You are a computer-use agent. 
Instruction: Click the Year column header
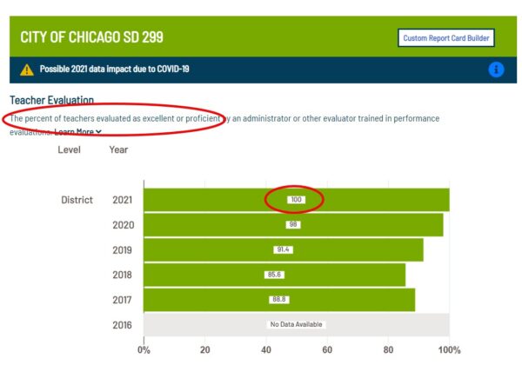tap(118, 149)
